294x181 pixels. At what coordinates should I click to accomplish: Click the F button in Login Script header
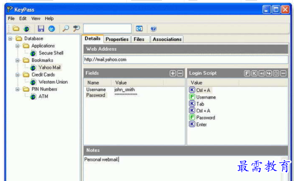click(x=247, y=73)
